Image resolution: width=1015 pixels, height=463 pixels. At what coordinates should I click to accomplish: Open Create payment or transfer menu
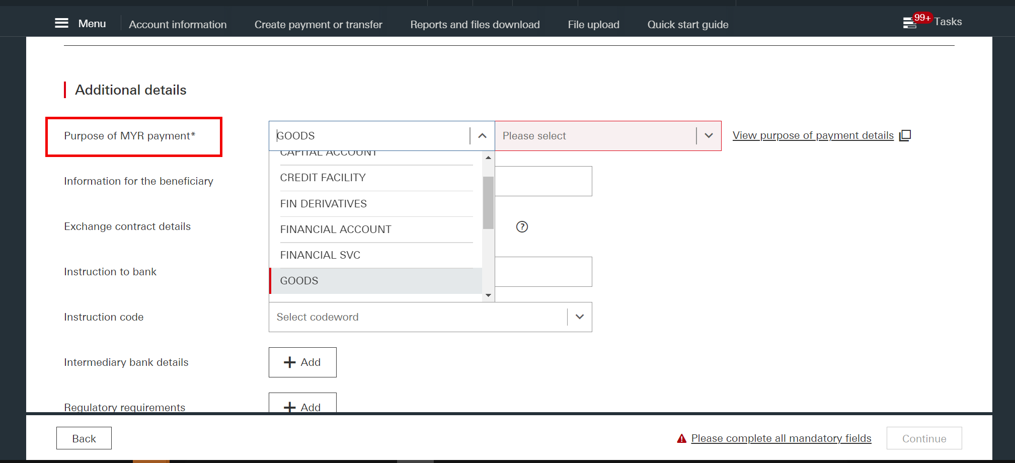tap(318, 24)
